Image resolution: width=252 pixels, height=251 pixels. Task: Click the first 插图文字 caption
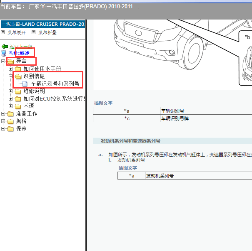(x=103, y=103)
